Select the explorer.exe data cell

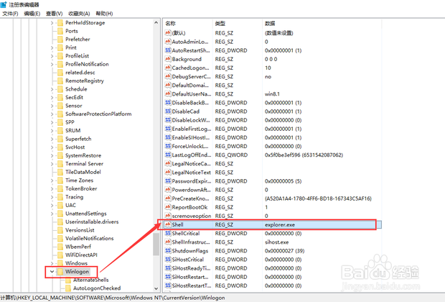280,224
